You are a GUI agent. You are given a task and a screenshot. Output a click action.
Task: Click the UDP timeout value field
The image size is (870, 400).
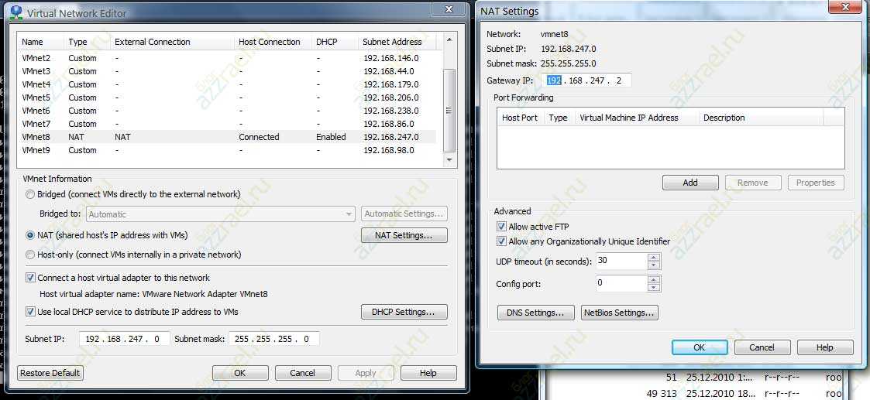tap(621, 261)
